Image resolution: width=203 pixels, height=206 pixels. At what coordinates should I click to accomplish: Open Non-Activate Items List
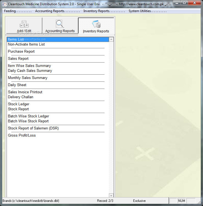26,44
